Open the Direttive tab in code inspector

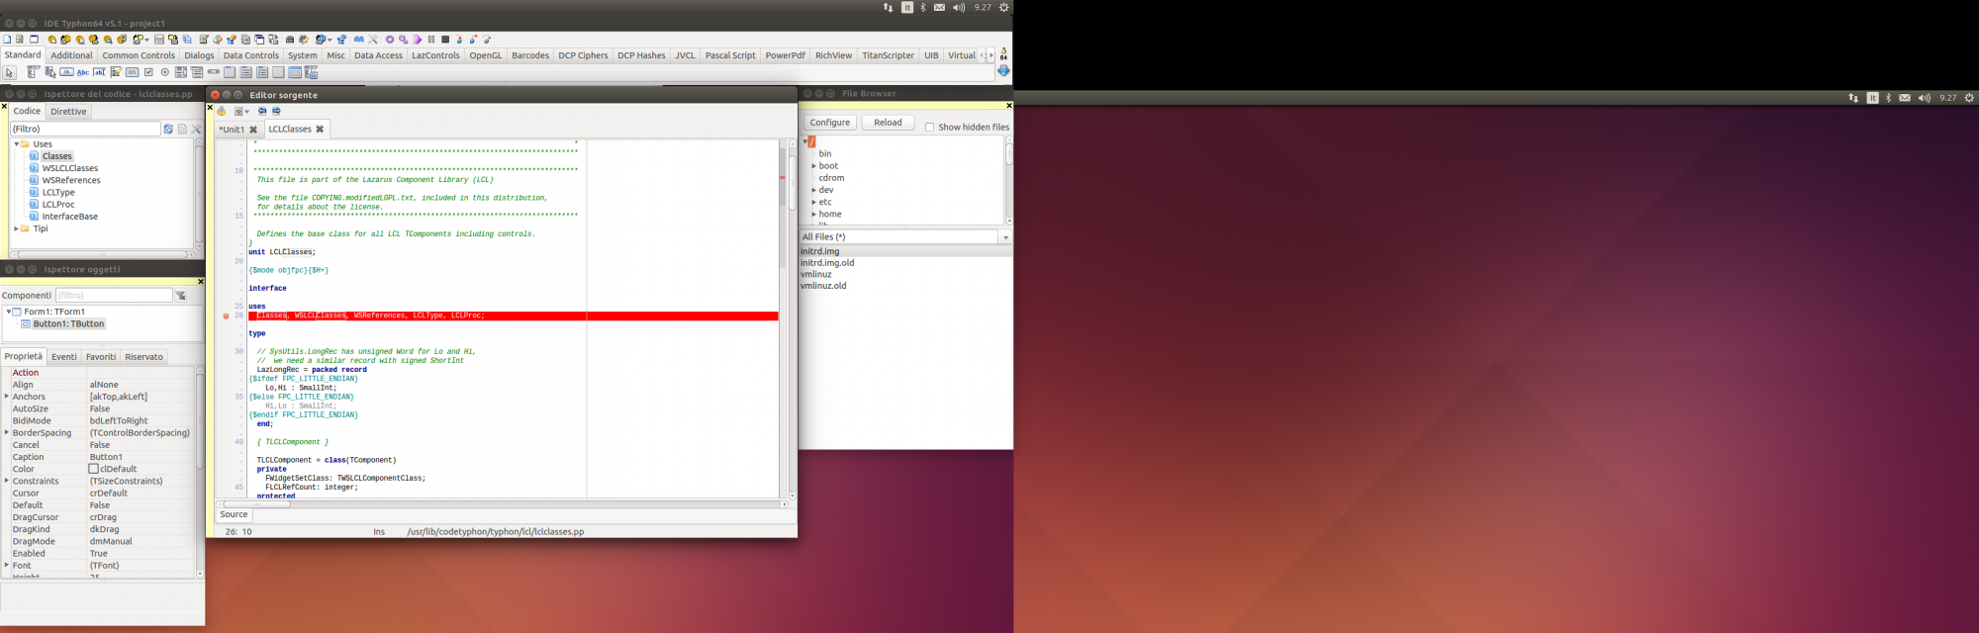point(68,112)
